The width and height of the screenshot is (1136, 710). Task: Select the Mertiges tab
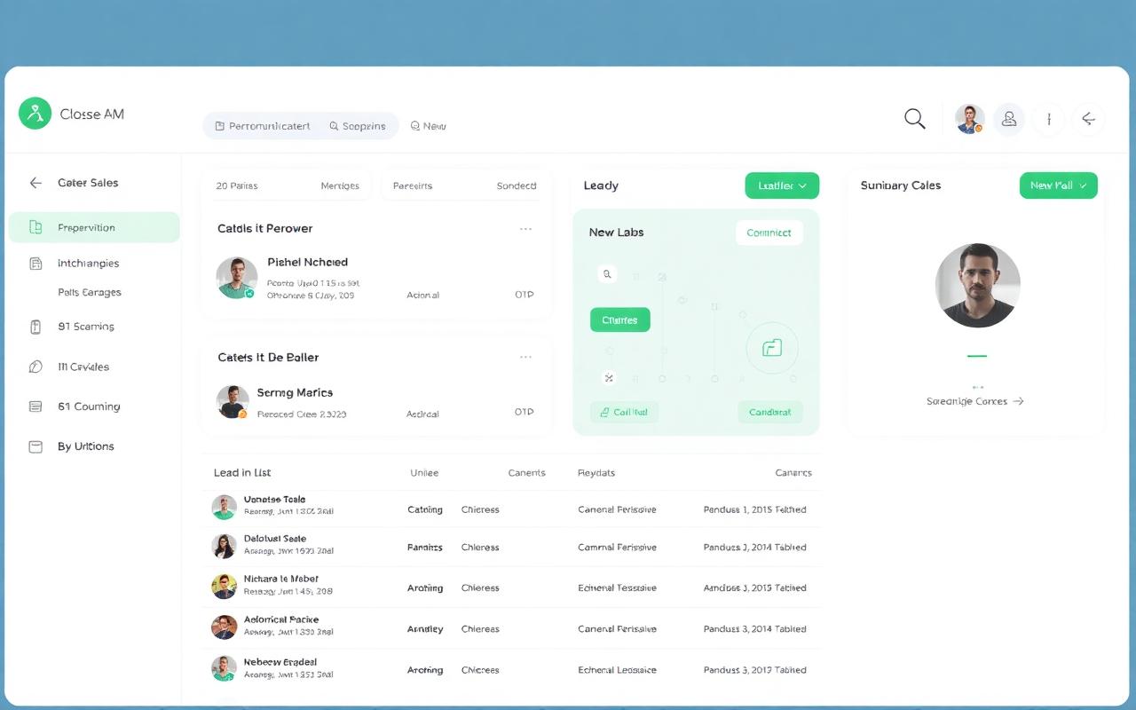[x=340, y=185]
